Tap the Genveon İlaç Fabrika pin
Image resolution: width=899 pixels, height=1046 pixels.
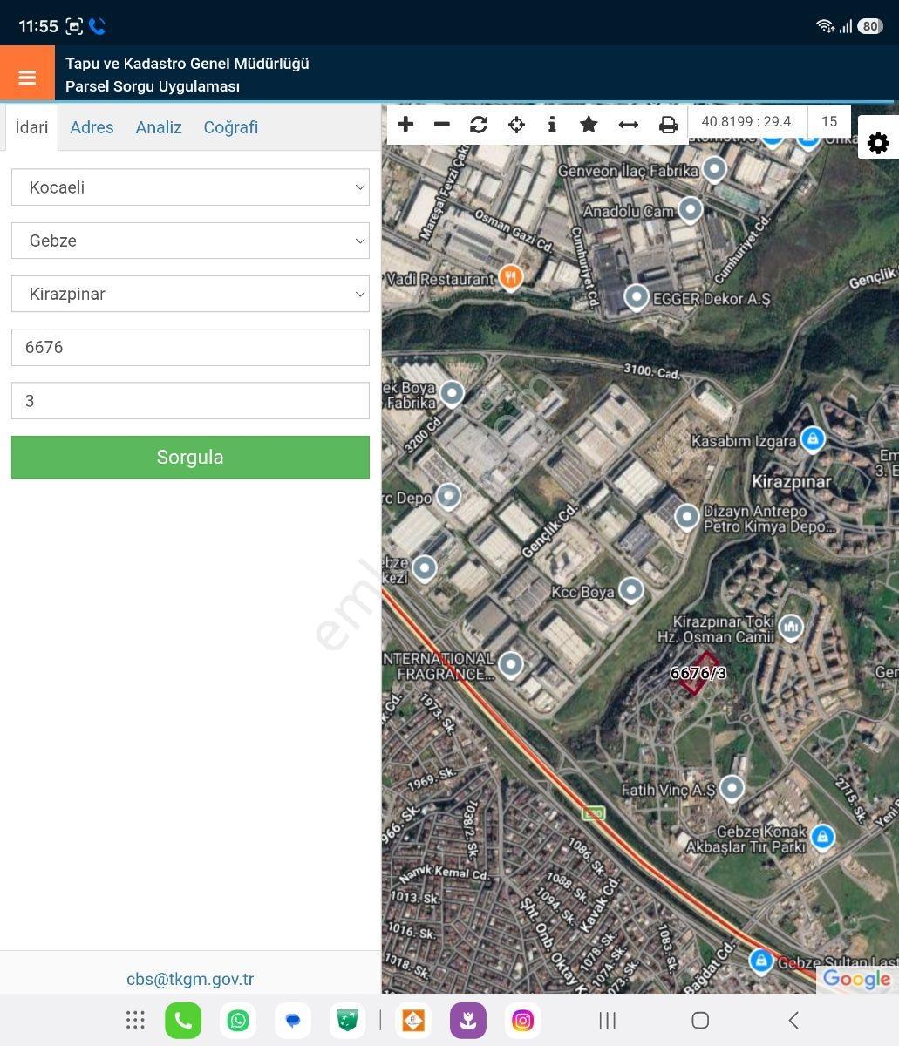[x=715, y=169]
